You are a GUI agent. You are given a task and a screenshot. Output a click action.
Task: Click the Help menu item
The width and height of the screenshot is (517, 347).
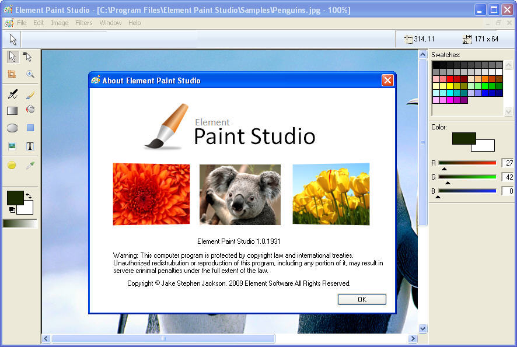coord(134,23)
